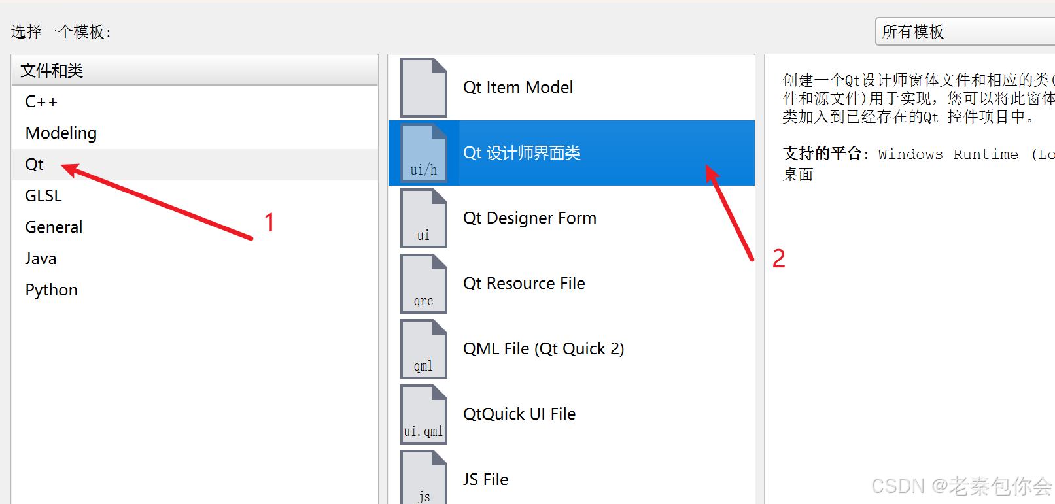Select the Modeling category

click(x=195, y=133)
